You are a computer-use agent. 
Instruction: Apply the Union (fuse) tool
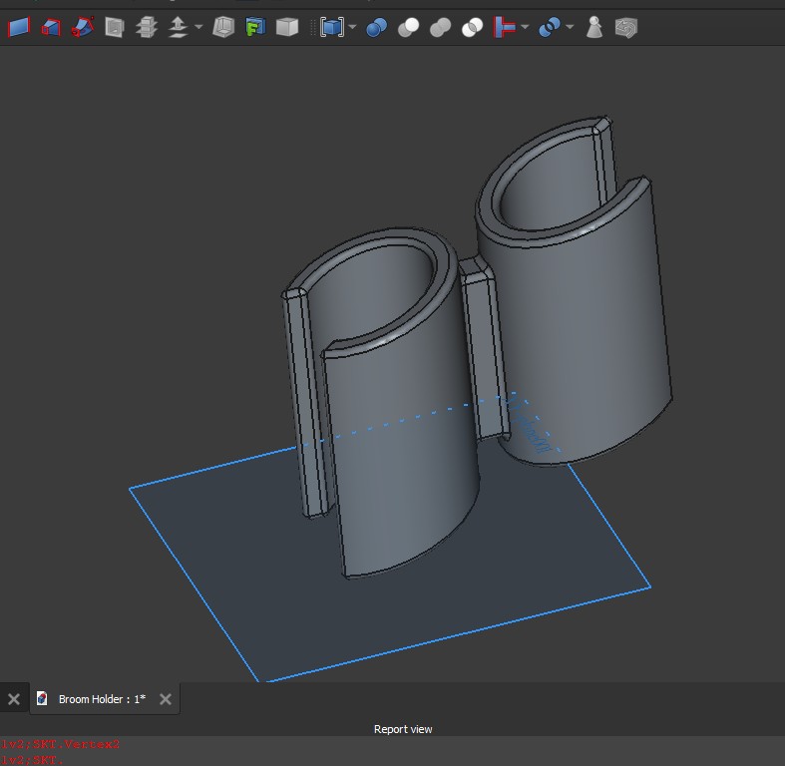tap(440, 28)
